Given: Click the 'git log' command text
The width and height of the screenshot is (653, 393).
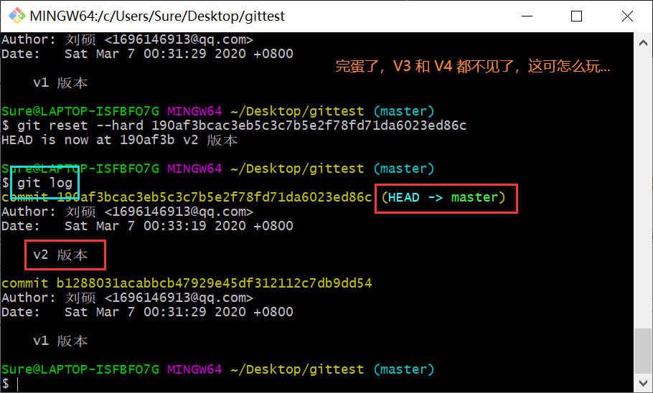Looking at the screenshot, I should click(x=45, y=183).
